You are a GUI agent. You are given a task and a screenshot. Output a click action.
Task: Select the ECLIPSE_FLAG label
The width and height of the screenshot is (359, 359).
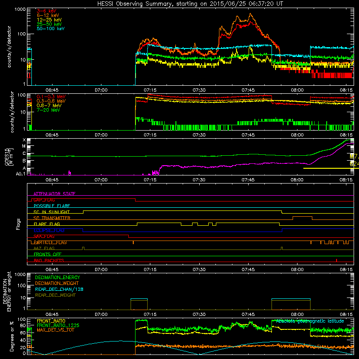pos(49,230)
